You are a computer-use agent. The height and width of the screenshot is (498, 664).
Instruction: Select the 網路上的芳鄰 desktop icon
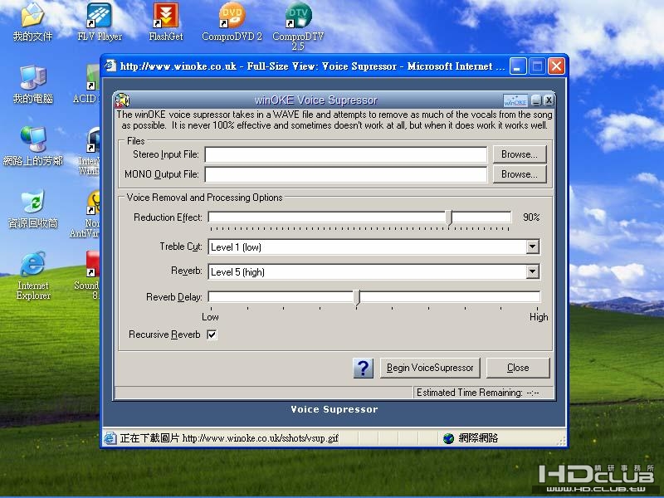pyautogui.click(x=32, y=146)
